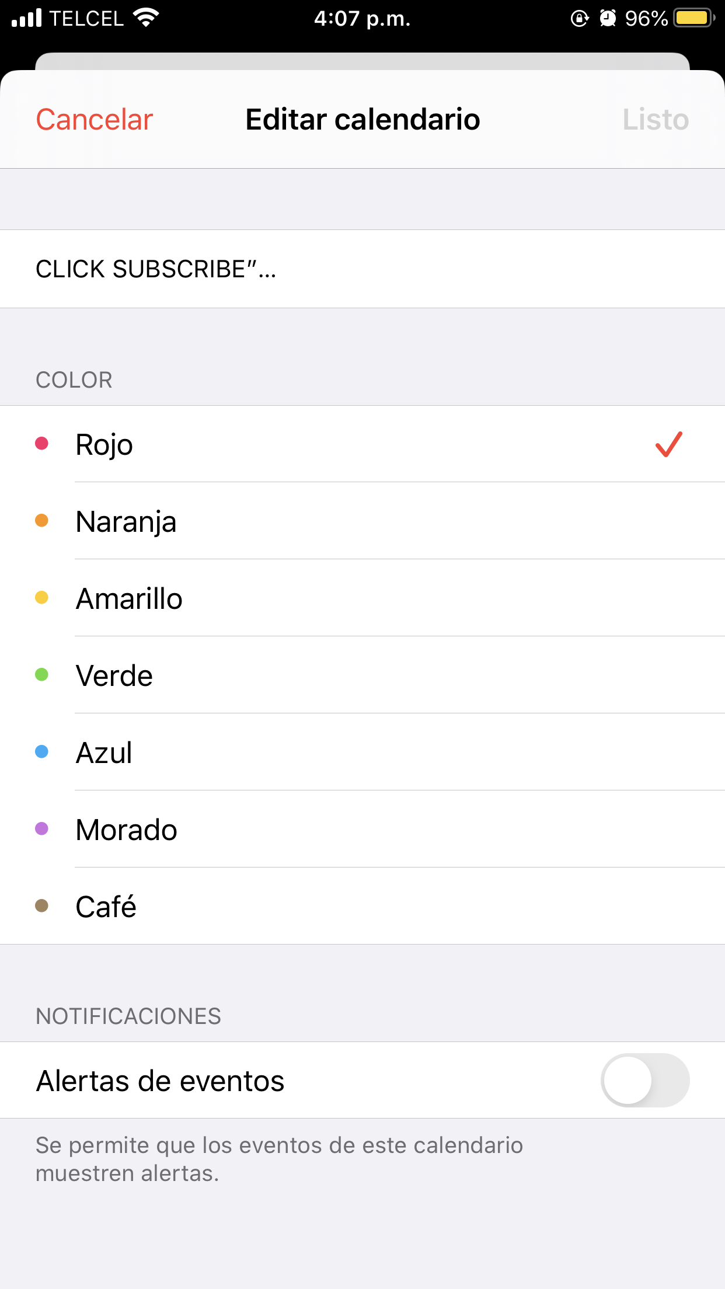Image resolution: width=725 pixels, height=1289 pixels.
Task: Pick Café calendar color
Action: click(x=362, y=907)
